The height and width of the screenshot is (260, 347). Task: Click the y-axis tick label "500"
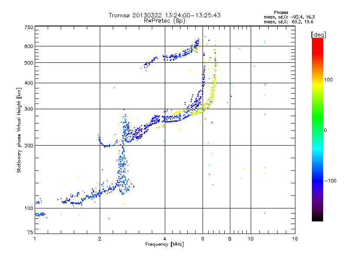[x=29, y=63]
